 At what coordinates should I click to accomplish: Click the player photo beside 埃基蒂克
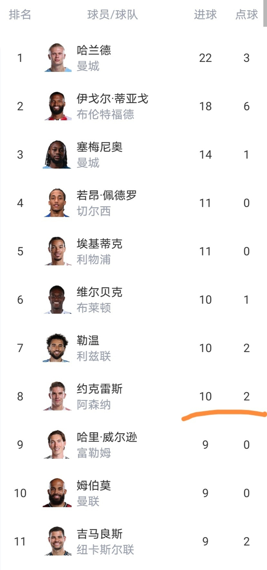pos(57,251)
